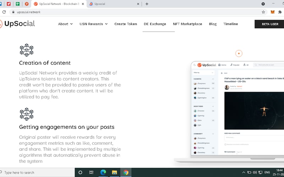
Task: Launch Microsoft Edge from the taskbar
Action: [x=103, y=172]
